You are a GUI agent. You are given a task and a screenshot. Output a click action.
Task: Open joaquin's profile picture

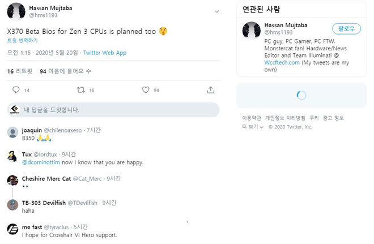point(12,132)
